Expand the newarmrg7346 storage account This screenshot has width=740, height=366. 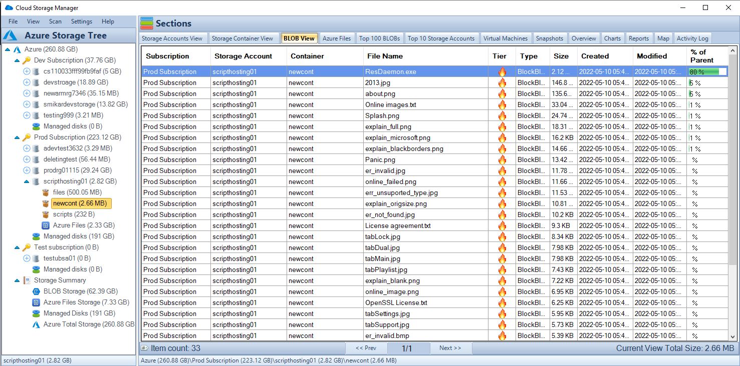pyautogui.click(x=27, y=93)
